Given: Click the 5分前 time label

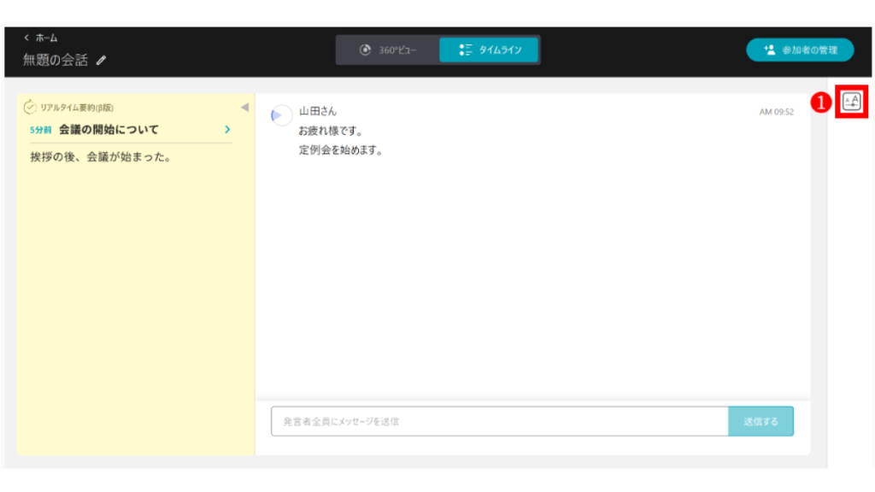Looking at the screenshot, I should (x=40, y=131).
